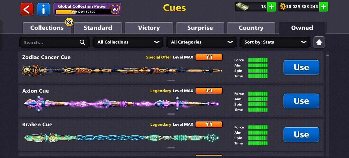Screen dimensions: 349x158
Task: Open the Country tab
Action: (x=251, y=28)
